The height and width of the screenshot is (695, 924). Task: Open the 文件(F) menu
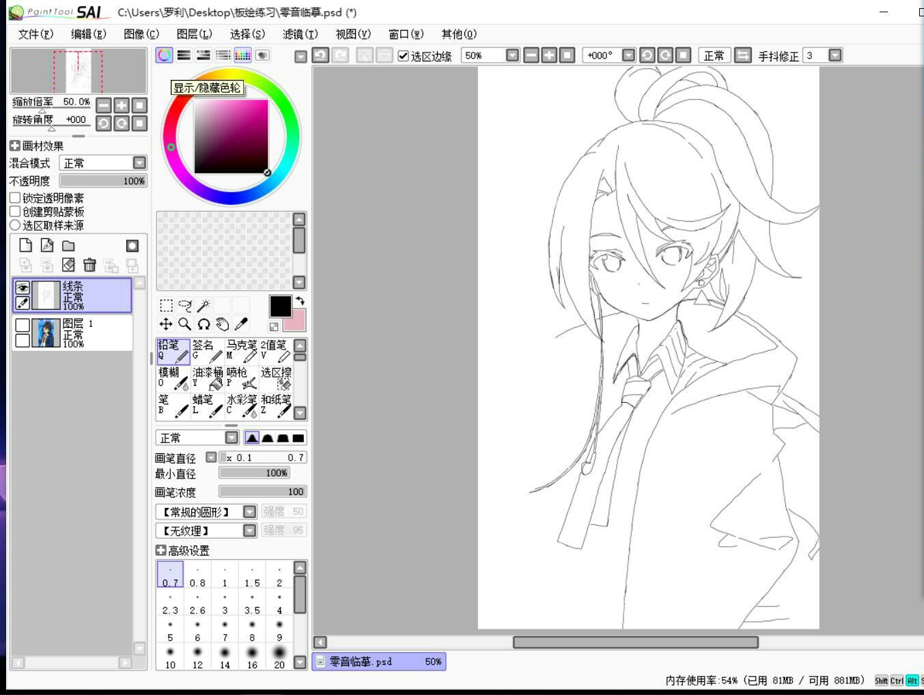pos(36,33)
